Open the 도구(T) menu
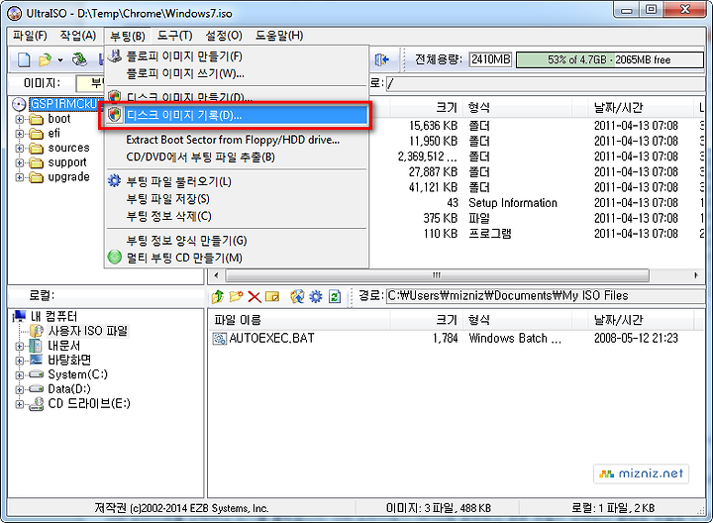Image resolution: width=713 pixels, height=523 pixels. click(174, 36)
